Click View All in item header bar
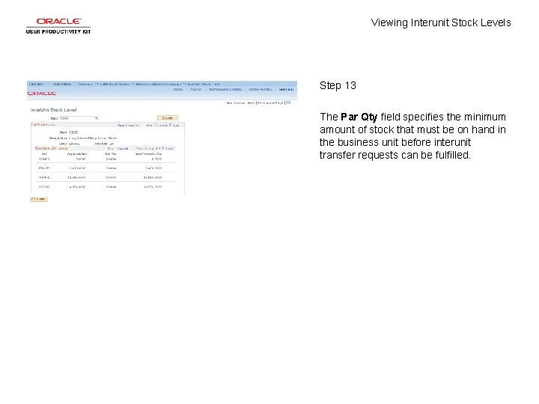The image size is (539, 404). click(132, 126)
